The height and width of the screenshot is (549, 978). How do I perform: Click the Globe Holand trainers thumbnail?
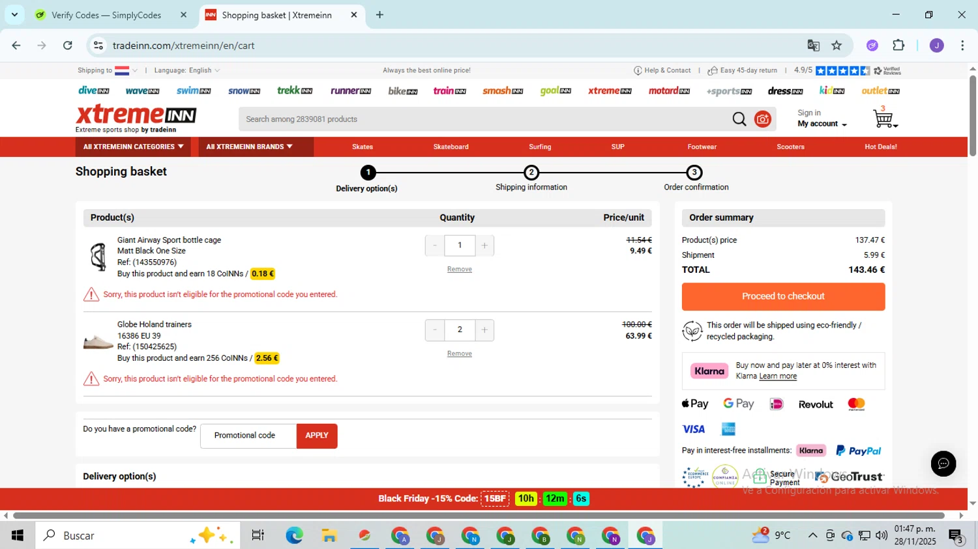click(98, 341)
